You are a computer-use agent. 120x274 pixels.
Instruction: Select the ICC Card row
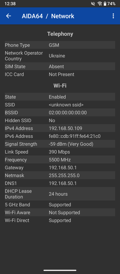(60, 74)
